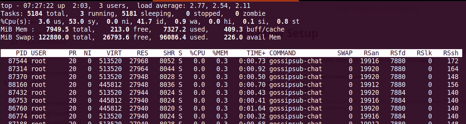466x124 pixels.
Task: Click the COMMAND column header
Action: [x=282, y=53]
